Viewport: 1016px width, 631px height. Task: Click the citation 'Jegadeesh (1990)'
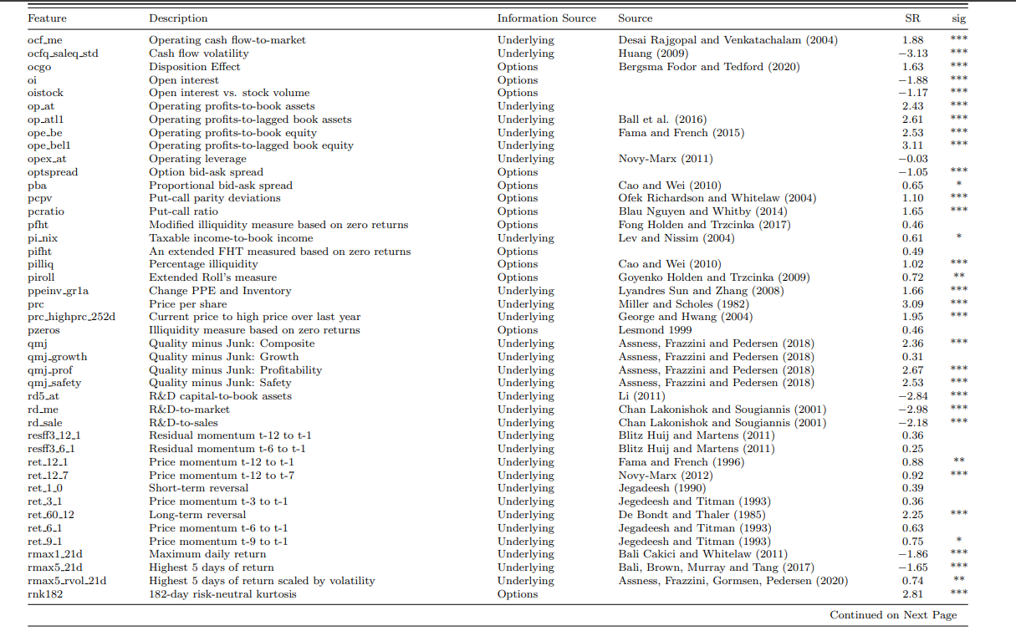pos(661,488)
